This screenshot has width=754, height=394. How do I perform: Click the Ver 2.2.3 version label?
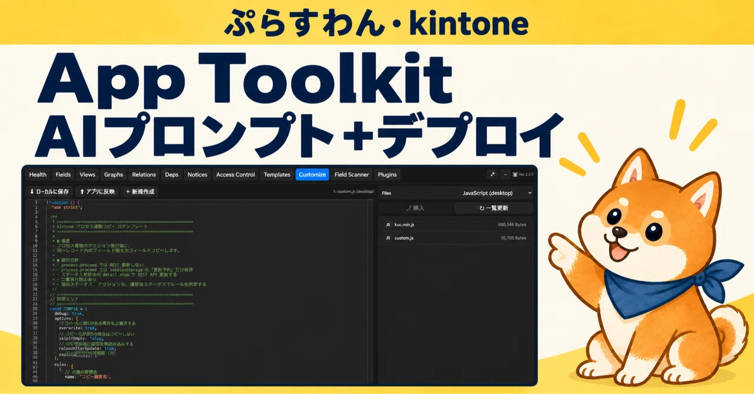[x=527, y=175]
